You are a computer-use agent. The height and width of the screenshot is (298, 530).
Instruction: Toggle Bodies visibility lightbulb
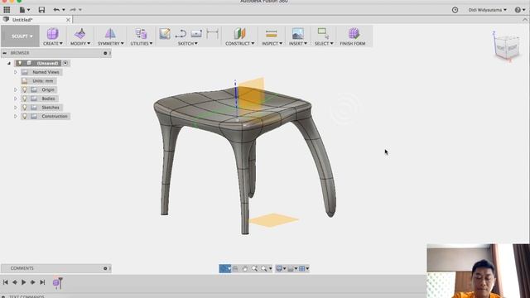24,99
